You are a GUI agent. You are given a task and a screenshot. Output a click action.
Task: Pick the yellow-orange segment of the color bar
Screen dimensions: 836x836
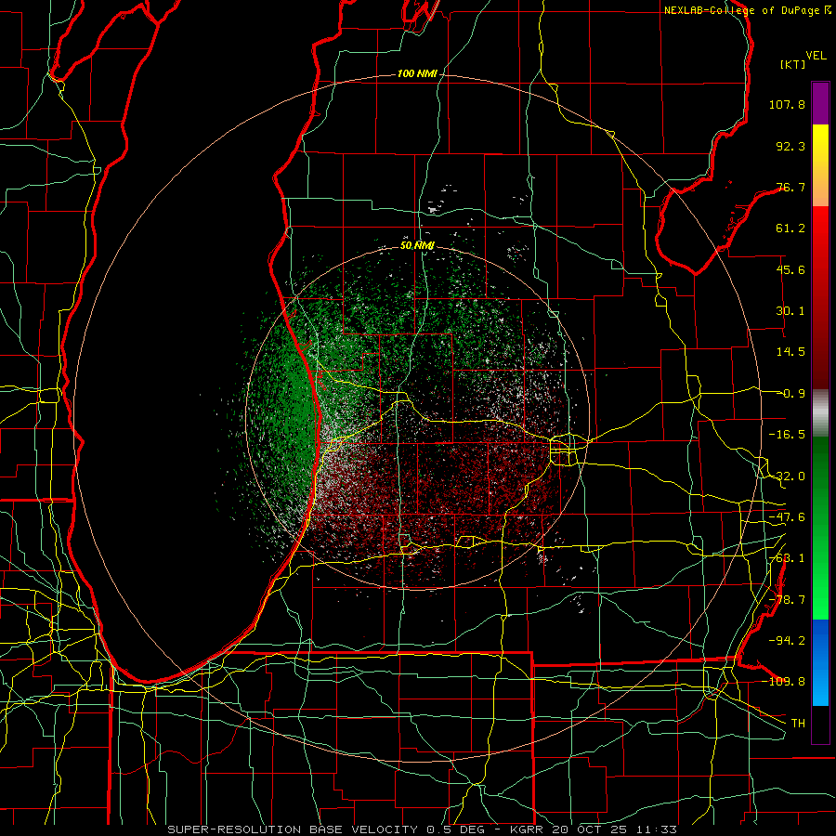point(820,165)
